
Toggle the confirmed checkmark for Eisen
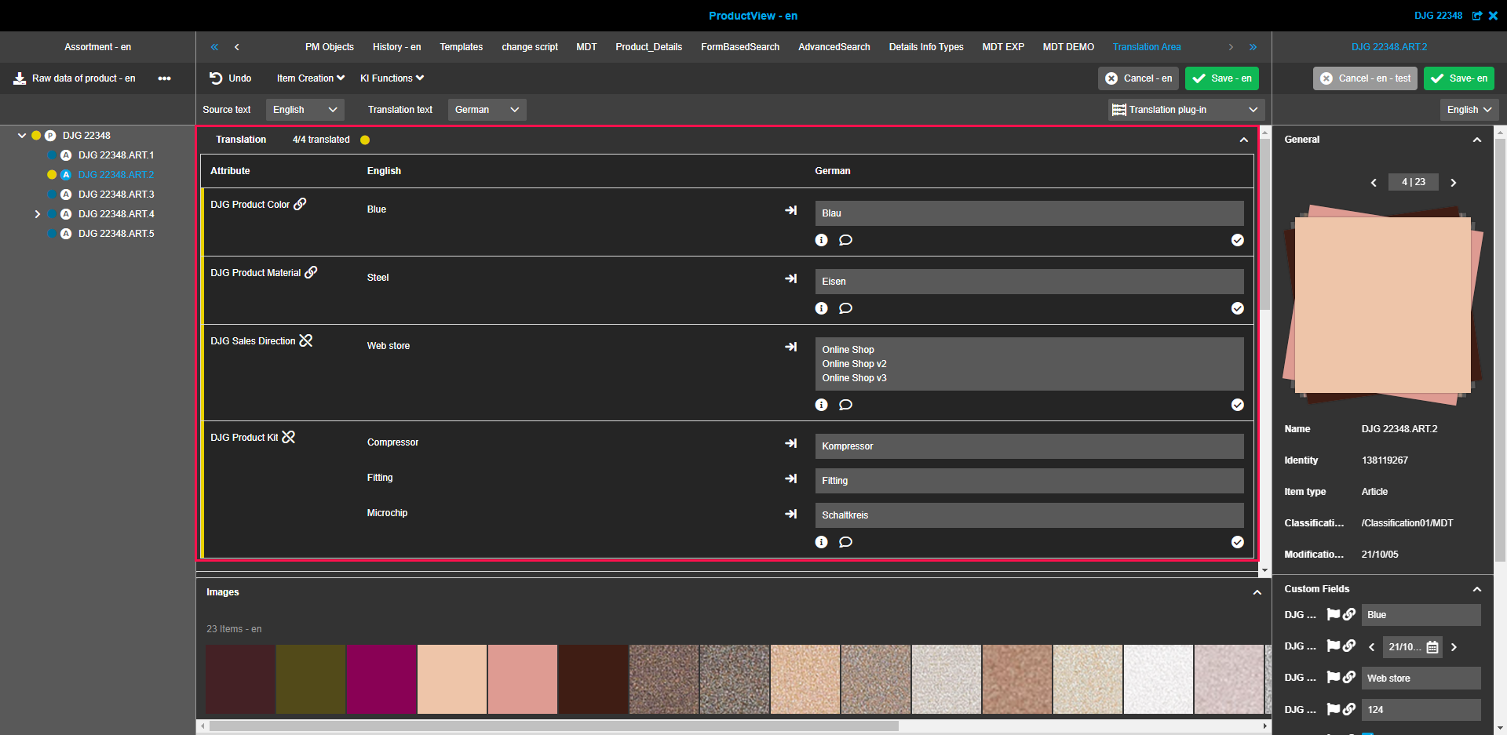point(1237,308)
